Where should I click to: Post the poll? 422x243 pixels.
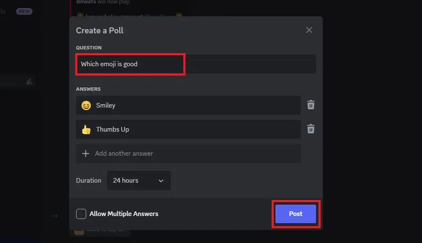click(x=295, y=214)
